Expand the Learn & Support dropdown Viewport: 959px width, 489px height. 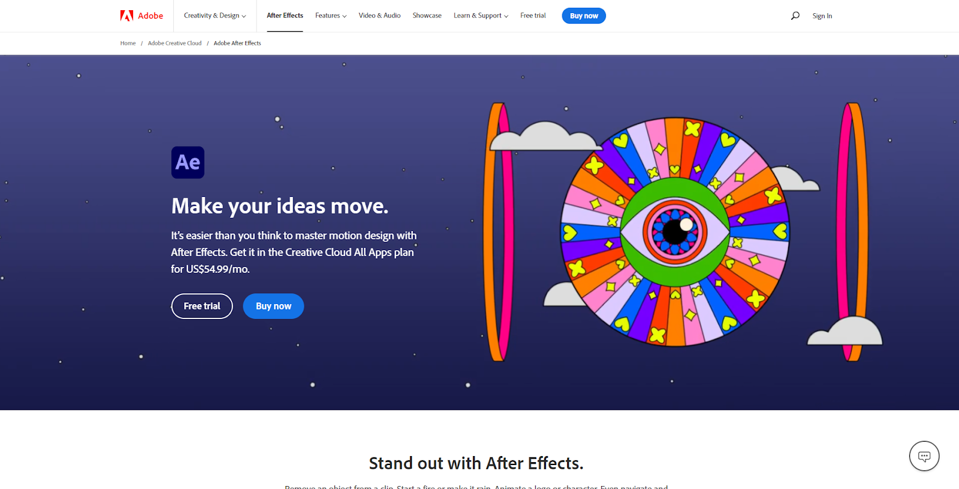tap(481, 16)
